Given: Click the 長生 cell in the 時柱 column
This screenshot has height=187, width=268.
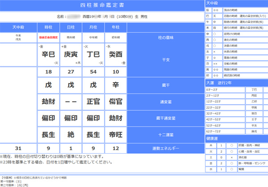Looking at the screenshot, I should click(48, 135).
